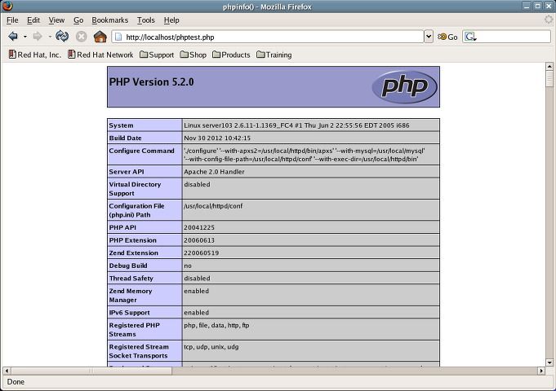Image resolution: width=556 pixels, height=391 pixels.
Task: Click the Debug Build value no
Action: click(188, 266)
